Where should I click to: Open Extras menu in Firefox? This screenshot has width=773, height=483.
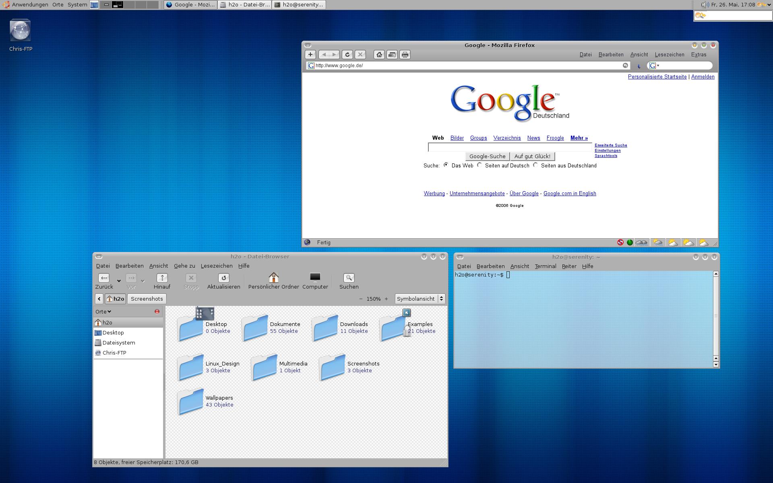pos(699,55)
